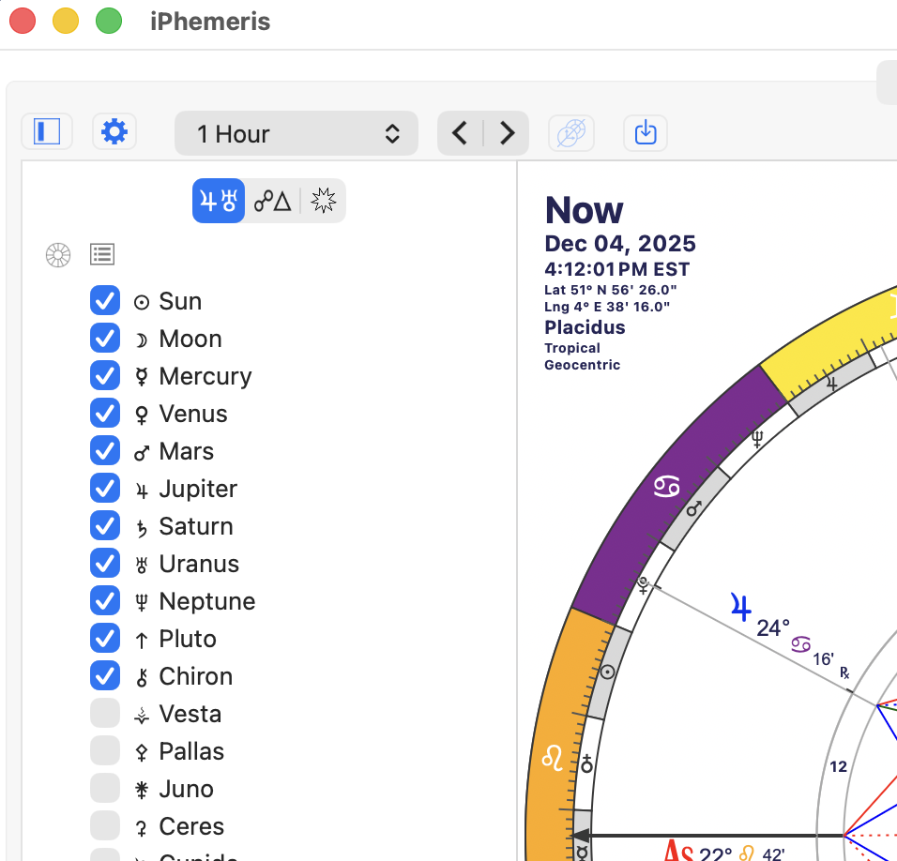
Task: Click the disabled leaf overlay icon
Action: point(571,133)
